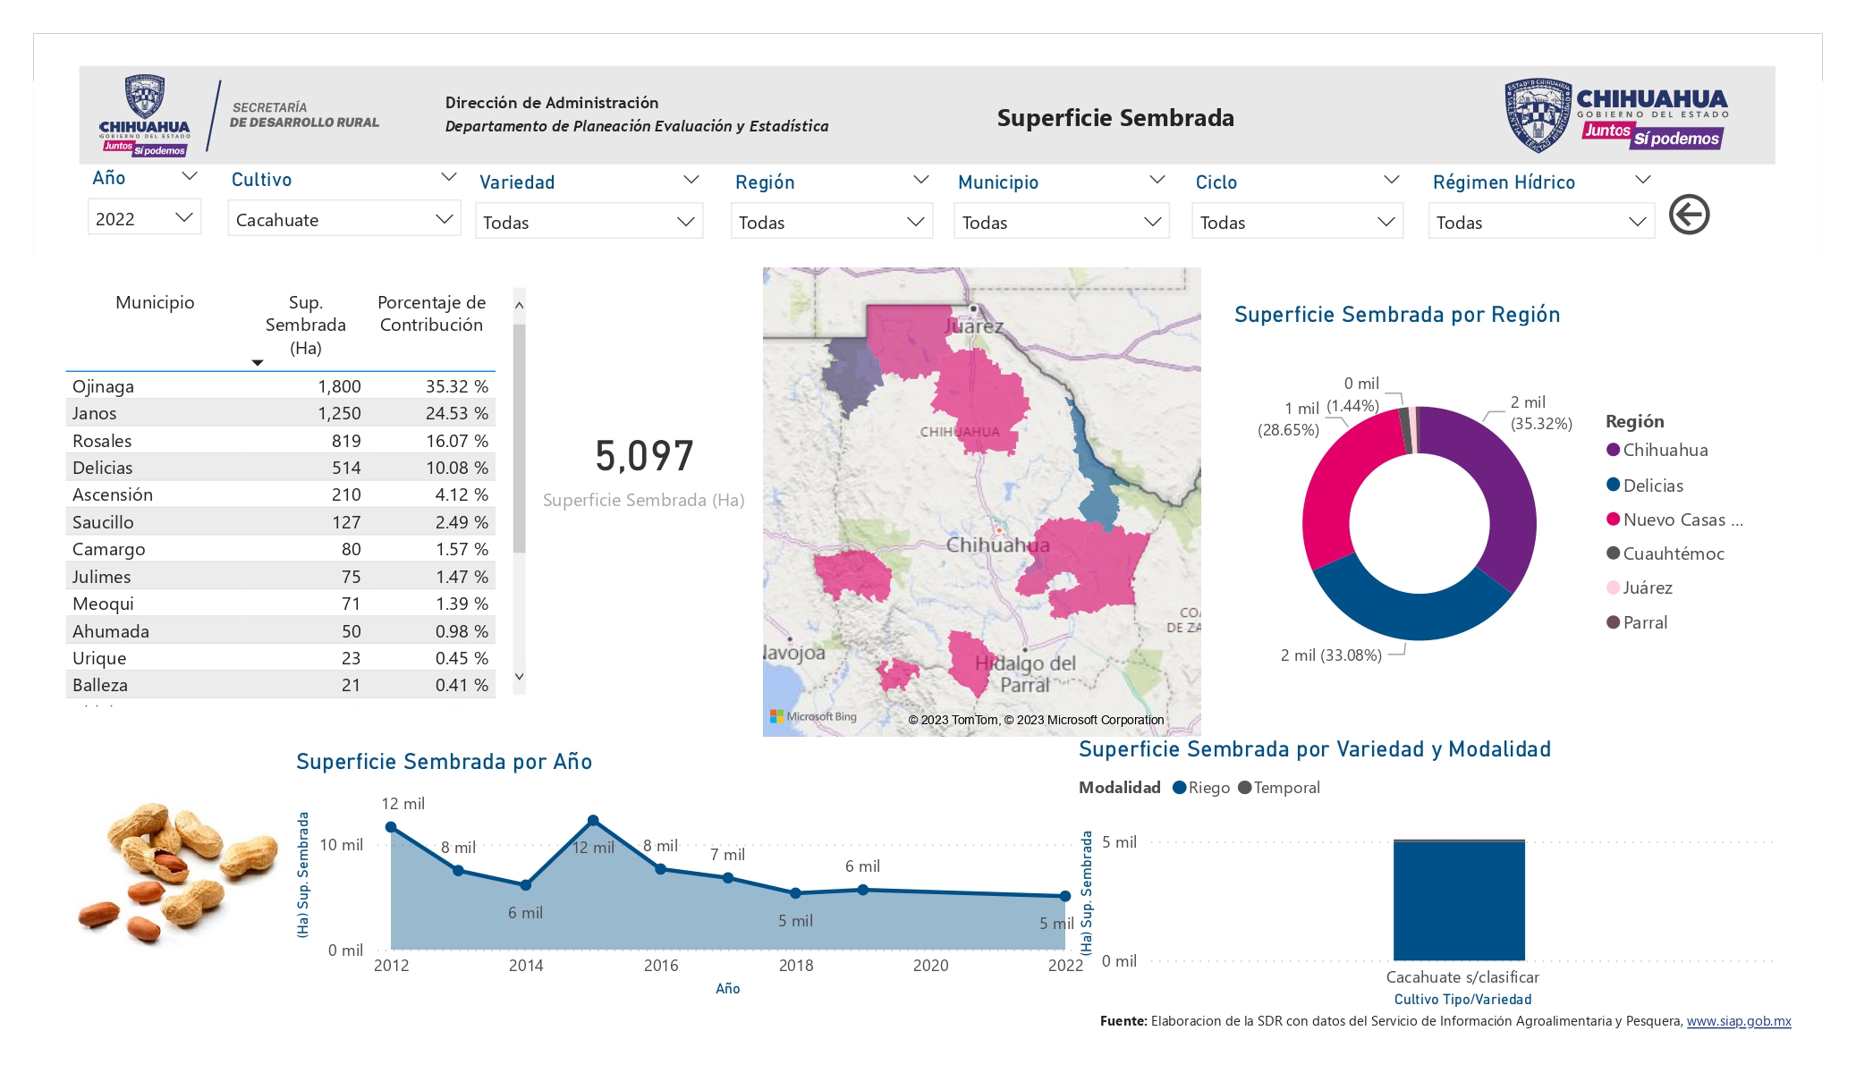Select the Chihuahua legend color dot

(x=1613, y=450)
